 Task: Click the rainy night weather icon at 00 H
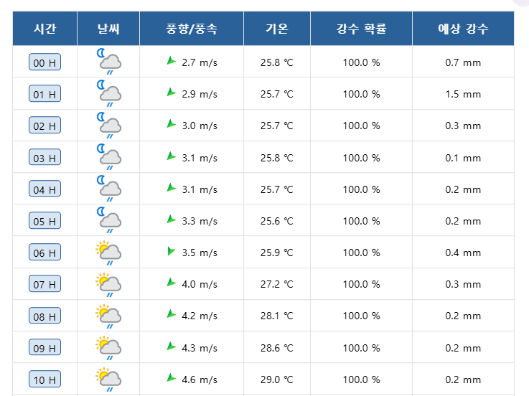click(109, 62)
